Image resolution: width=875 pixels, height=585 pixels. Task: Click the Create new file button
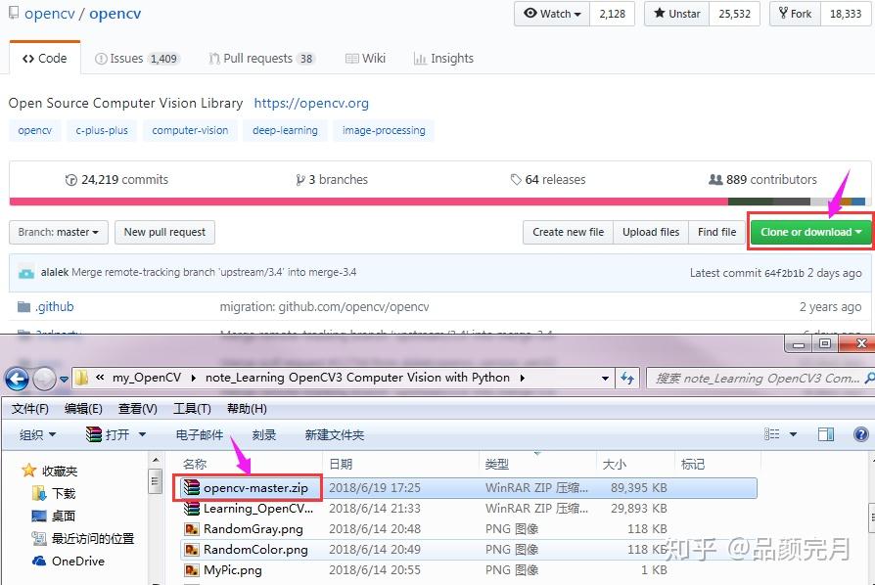click(x=568, y=232)
